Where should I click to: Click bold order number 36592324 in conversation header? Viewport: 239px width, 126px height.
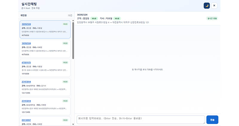(82, 15)
